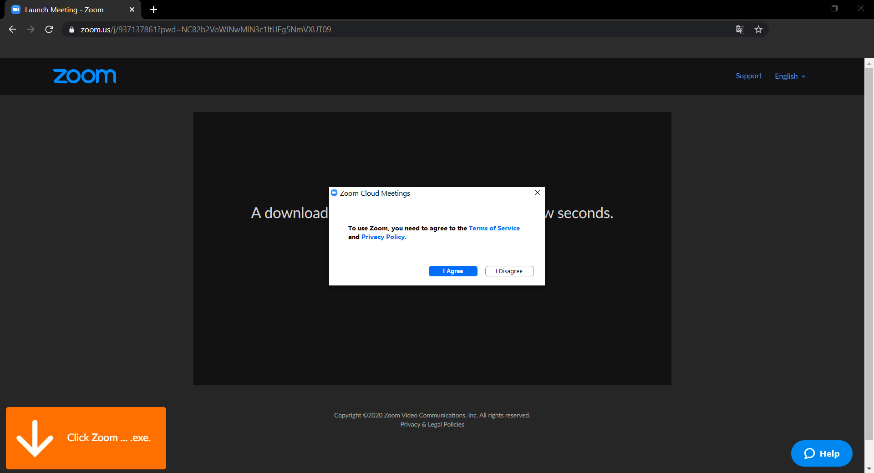874x473 pixels.
Task: Open the Privacy Policy link in dialog
Action: 384,237
